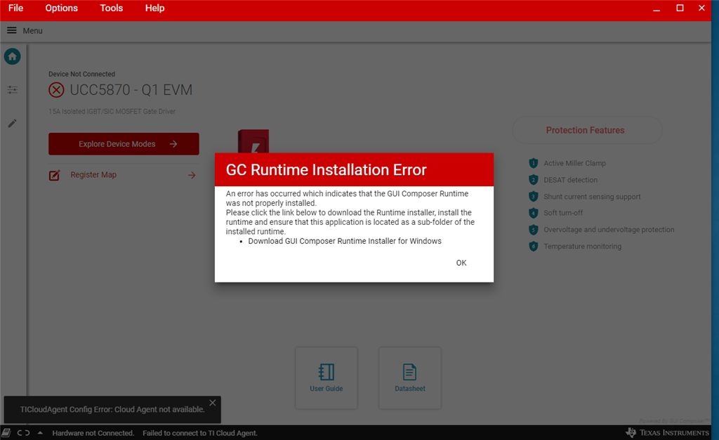
Task: Click the Protection Features button
Action: coord(587,130)
